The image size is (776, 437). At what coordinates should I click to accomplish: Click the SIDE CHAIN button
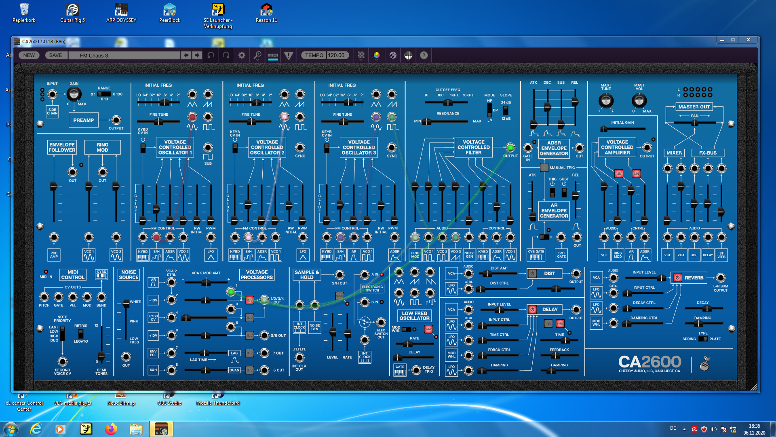(52, 112)
